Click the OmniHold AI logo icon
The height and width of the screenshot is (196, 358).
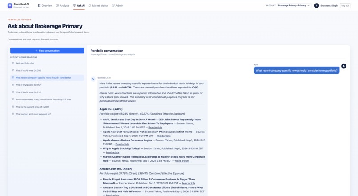(x=10, y=5)
